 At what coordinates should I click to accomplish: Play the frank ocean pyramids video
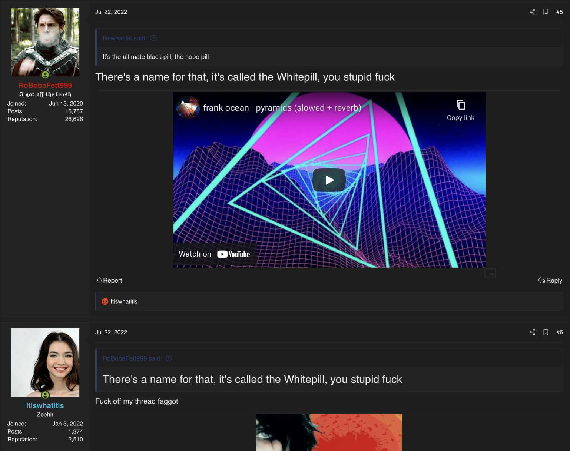click(x=329, y=180)
